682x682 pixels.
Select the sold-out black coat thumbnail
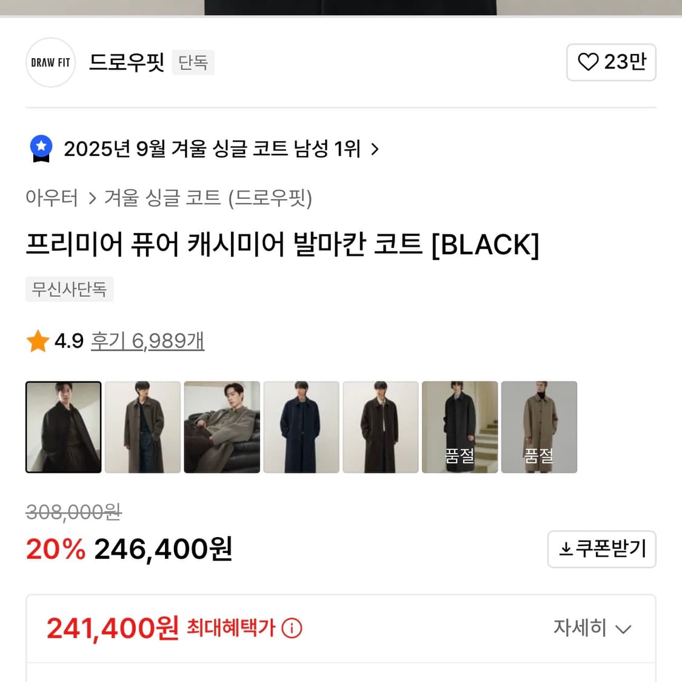click(460, 427)
